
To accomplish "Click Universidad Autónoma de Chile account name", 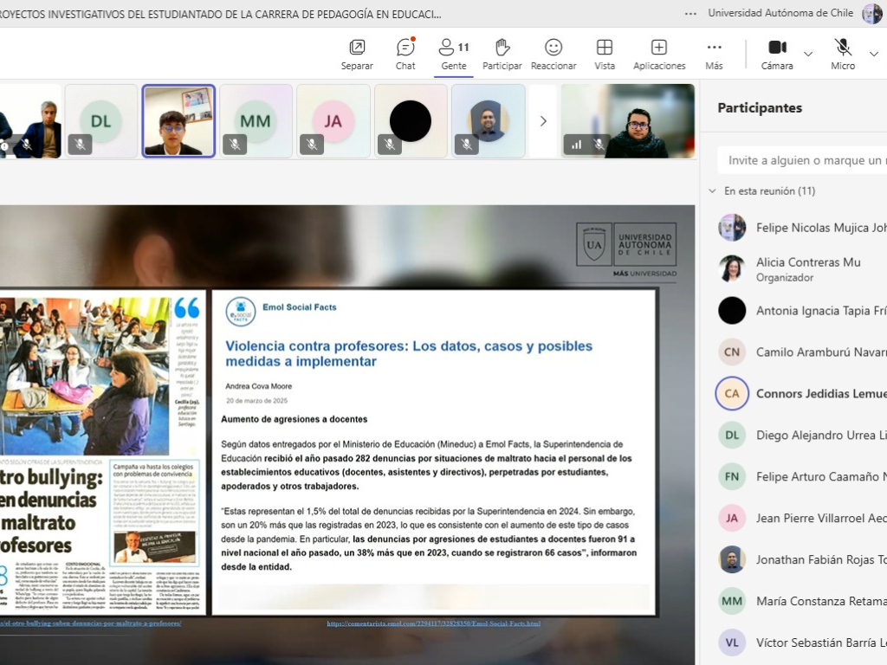I will click(x=780, y=12).
